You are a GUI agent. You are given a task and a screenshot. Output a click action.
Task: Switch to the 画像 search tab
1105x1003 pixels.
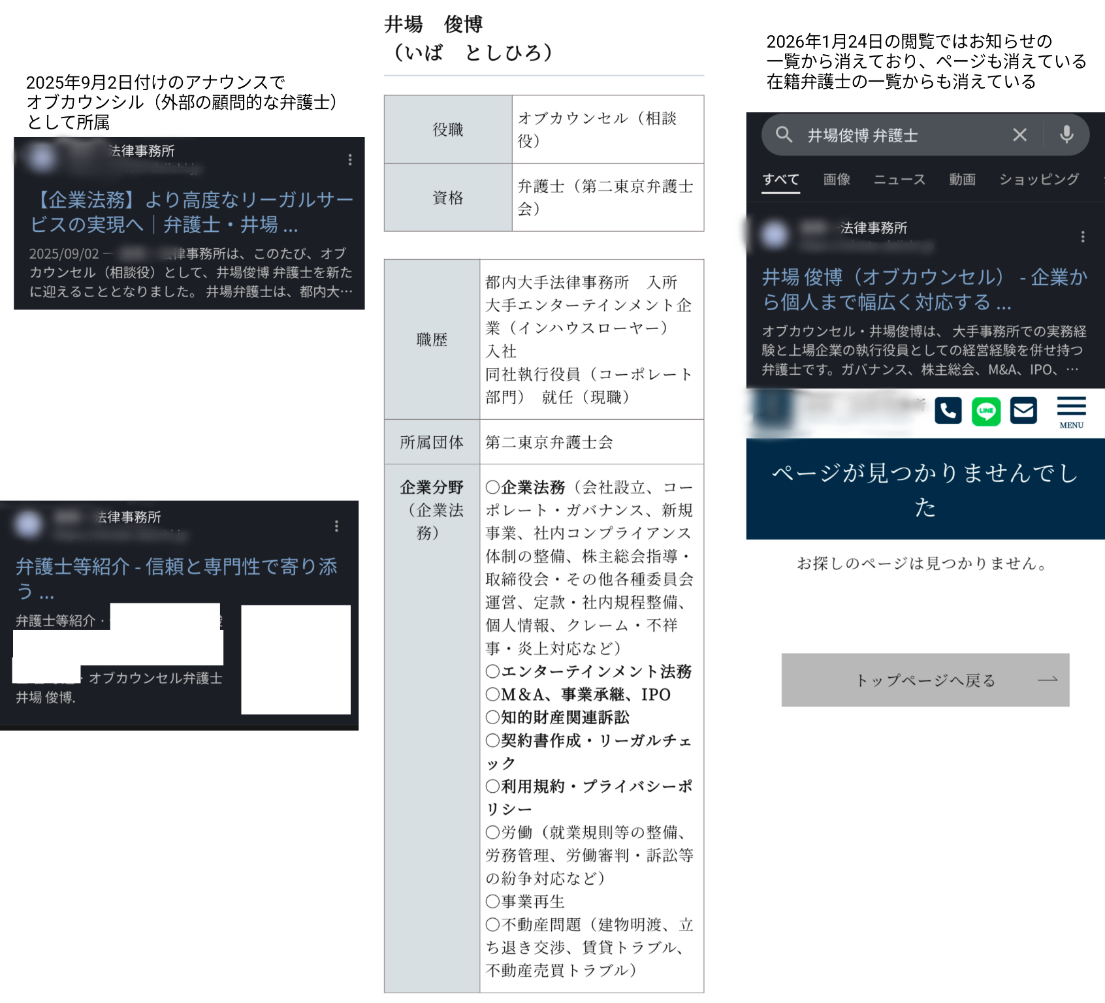pyautogui.click(x=836, y=180)
